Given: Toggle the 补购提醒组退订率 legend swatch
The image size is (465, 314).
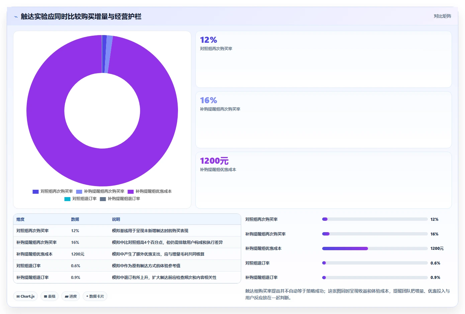Looking at the screenshot, I should (x=103, y=199).
